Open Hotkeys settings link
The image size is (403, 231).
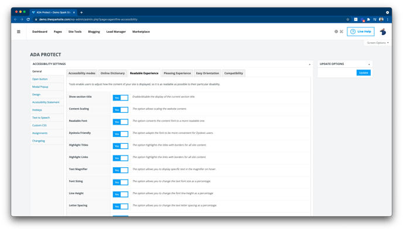click(x=37, y=110)
